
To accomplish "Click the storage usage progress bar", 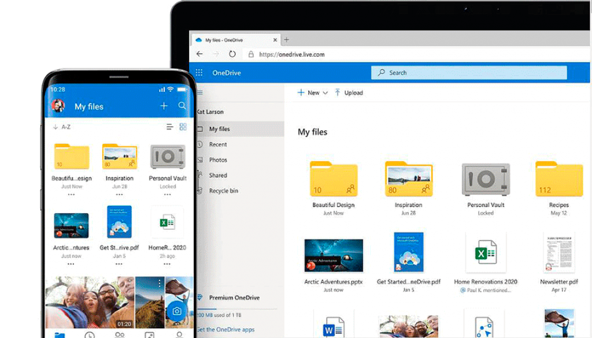I will point(237,309).
